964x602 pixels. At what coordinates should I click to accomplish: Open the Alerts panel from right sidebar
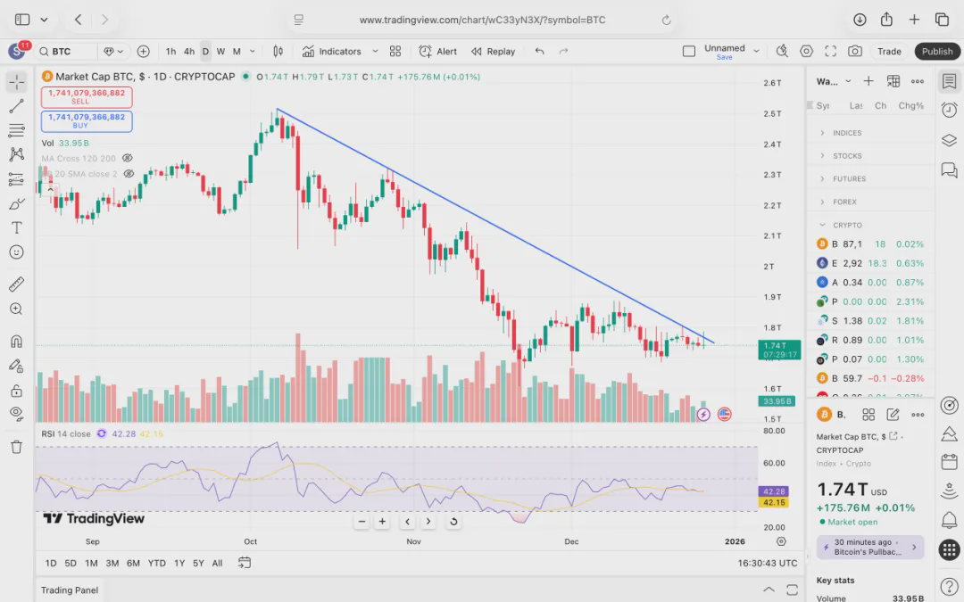949,110
